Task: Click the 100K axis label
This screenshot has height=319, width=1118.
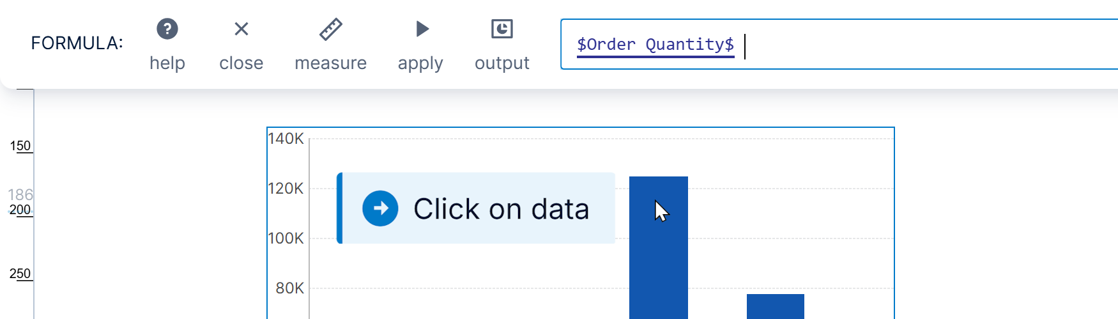Action: [x=286, y=238]
